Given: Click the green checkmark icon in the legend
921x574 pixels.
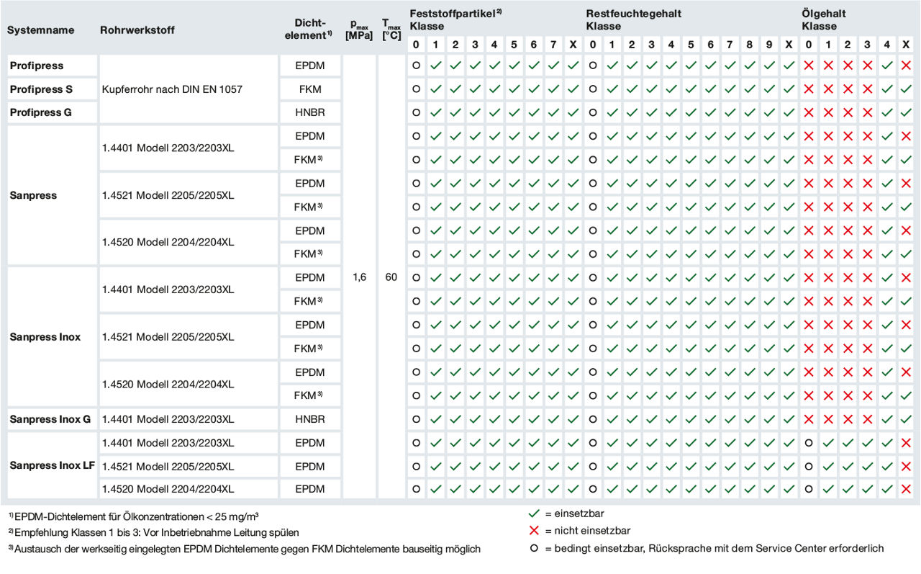Looking at the screenshot, I should click(534, 514).
